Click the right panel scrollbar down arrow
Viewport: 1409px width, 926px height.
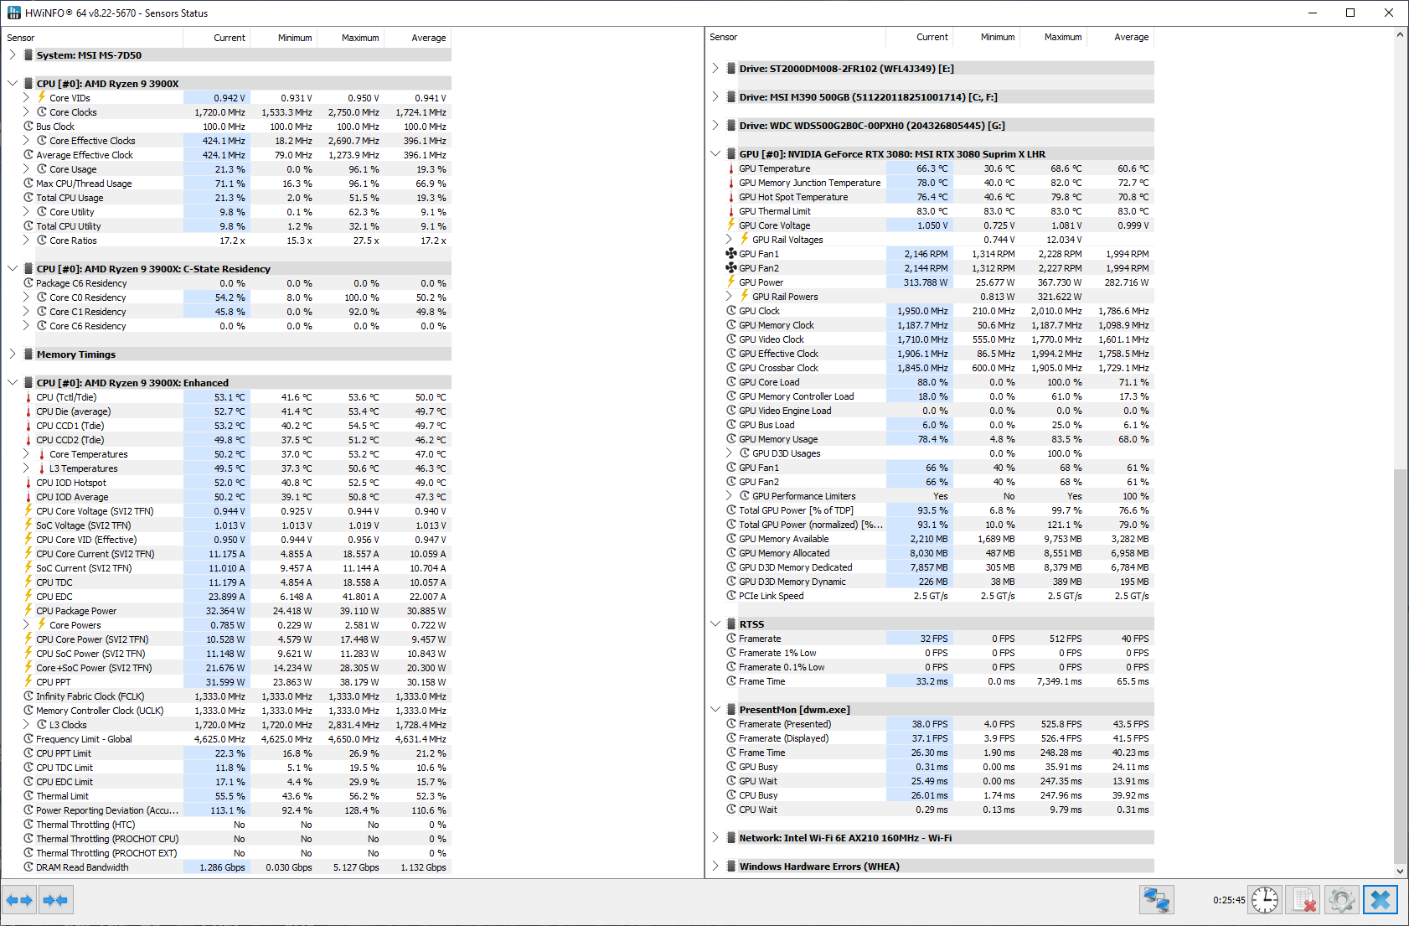pyautogui.click(x=1400, y=871)
